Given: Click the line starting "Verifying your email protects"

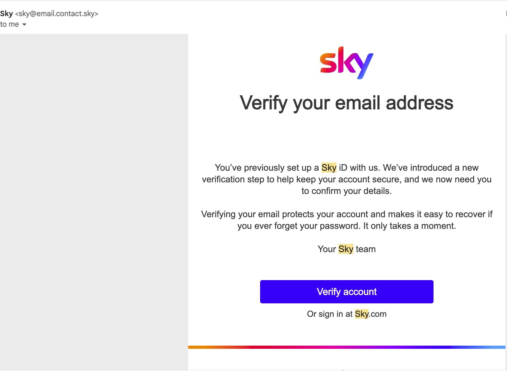Looking at the screenshot, I should coord(346,214).
